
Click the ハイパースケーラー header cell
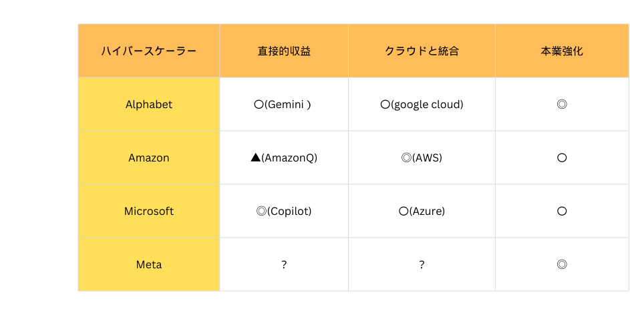149,51
